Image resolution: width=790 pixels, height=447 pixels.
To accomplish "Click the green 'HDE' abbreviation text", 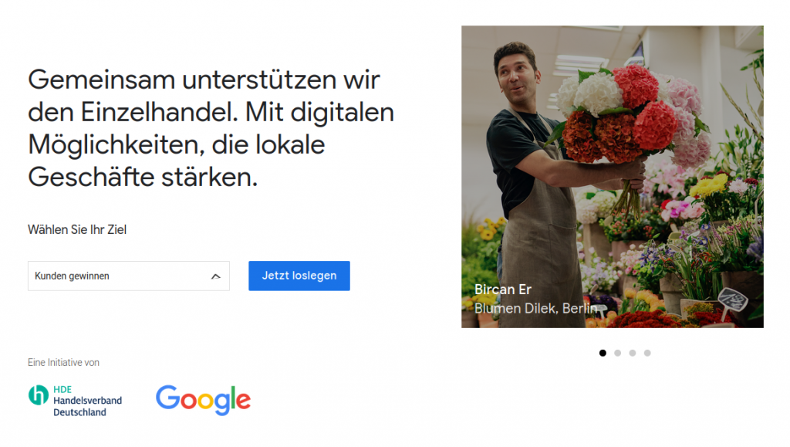I will 62,390.
